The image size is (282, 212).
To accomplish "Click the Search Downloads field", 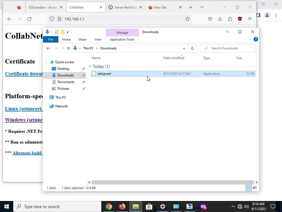I will pyautogui.click(x=228, y=48).
